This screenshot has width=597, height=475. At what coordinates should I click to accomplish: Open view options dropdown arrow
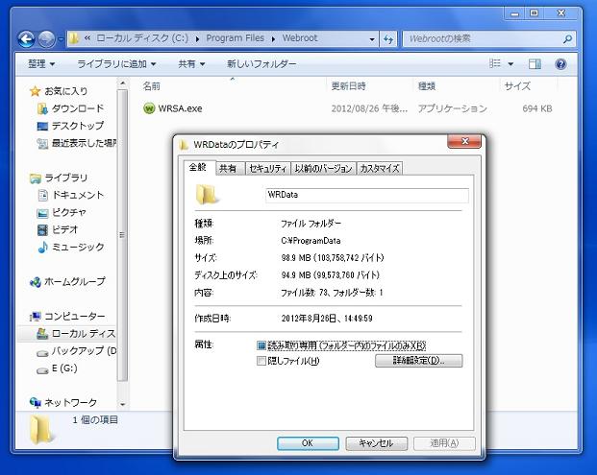[510, 64]
